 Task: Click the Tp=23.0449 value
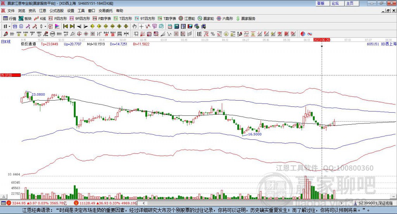49,44
